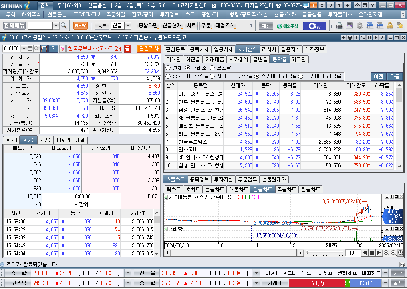Click the orange 관련기사 button
Viewport: 407px width, 289px height.
[x=149, y=48]
